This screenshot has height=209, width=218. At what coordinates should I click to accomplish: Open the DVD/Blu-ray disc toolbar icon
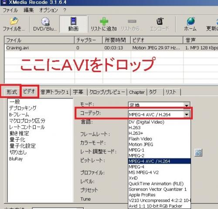point(45,21)
